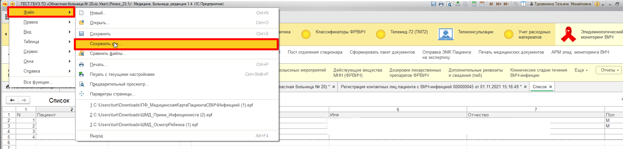The height and width of the screenshot is (149, 623).
Task: Close the Список tab
Action: [550, 87]
